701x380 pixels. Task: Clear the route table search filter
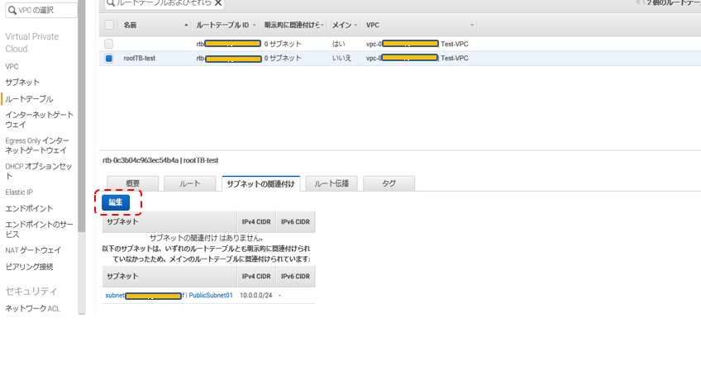point(218,3)
